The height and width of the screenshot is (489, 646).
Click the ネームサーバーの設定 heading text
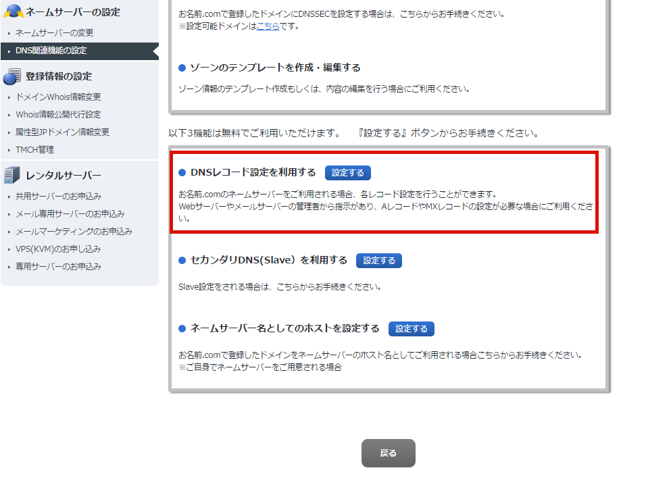tap(73, 12)
